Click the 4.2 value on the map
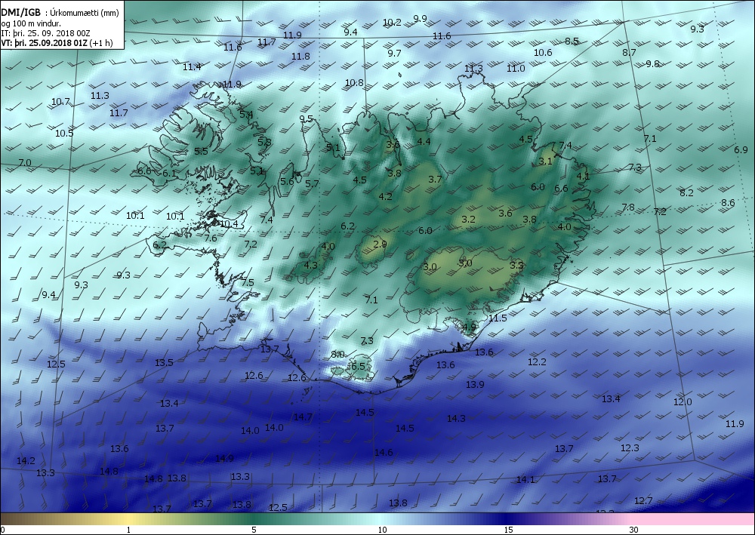This screenshot has height=535, width=755. point(385,196)
